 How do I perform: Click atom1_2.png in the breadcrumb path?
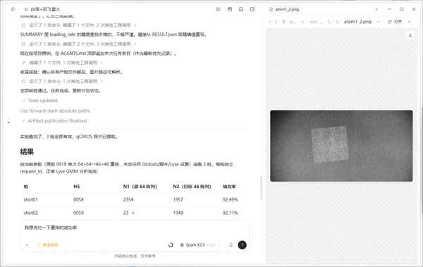coord(357,22)
